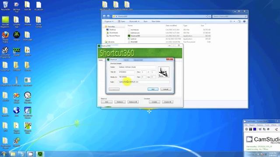
Task: Click Add under Shortcut in main window
Action: [107, 102]
